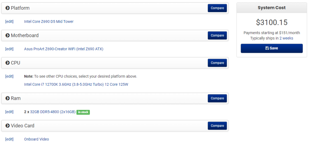Screen dimensions: 310x144
Task: Edit the CPU selection
Action: 9,76
